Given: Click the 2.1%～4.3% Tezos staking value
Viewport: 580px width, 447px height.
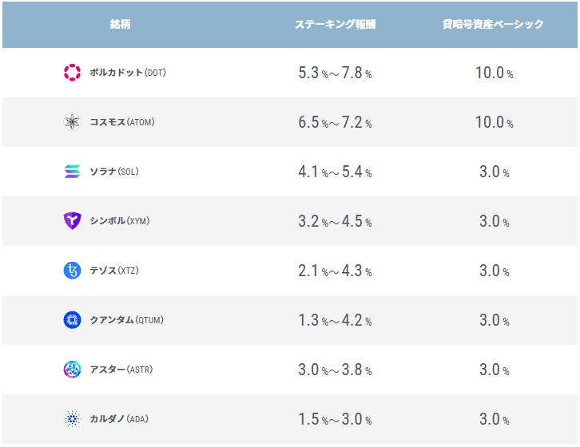Looking at the screenshot, I should point(335,271).
